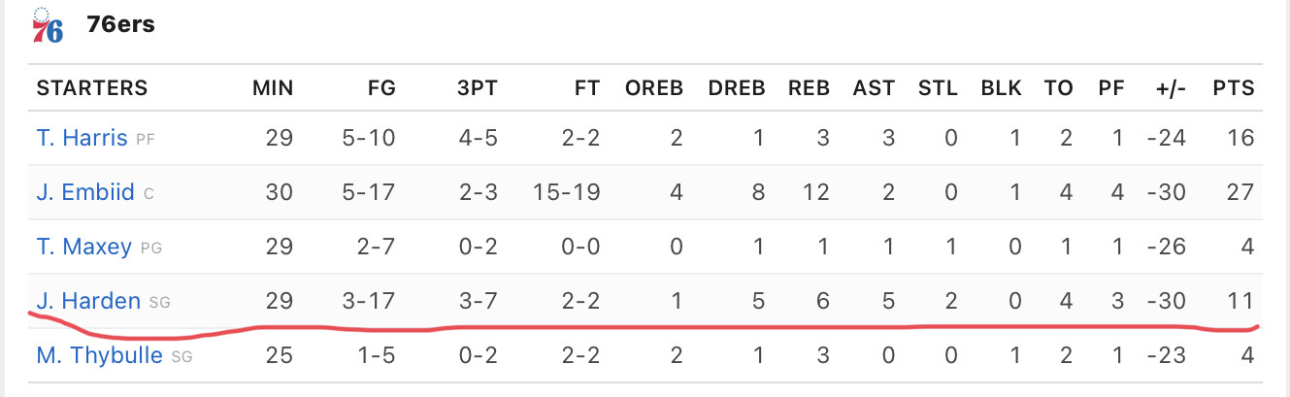This screenshot has height=397, width=1290.
Task: Click the FT column header
Action: tap(587, 88)
